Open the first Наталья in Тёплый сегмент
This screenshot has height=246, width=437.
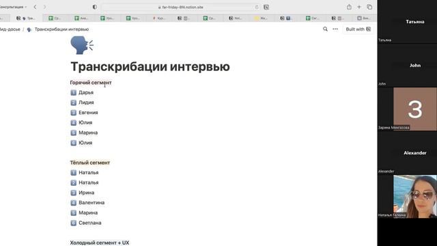[88, 172]
